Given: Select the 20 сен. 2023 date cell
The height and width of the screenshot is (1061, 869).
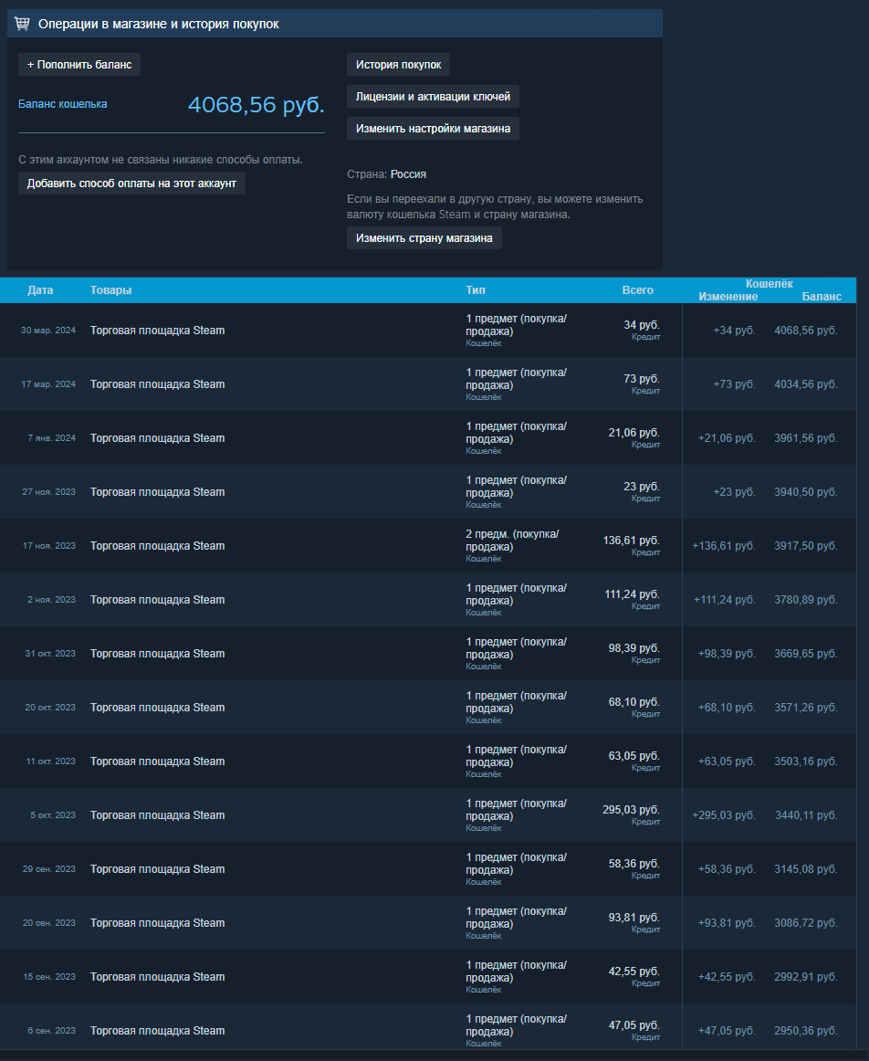Looking at the screenshot, I should point(48,923).
